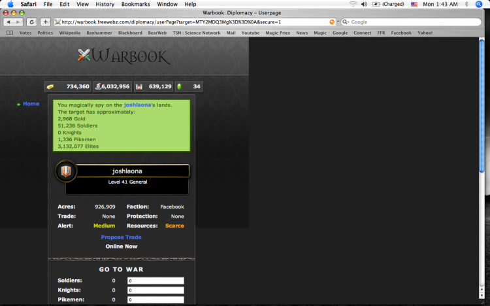This screenshot has height=306, width=490.
Task: Click the plus add-bookmark toolbar button
Action: tap(45, 22)
